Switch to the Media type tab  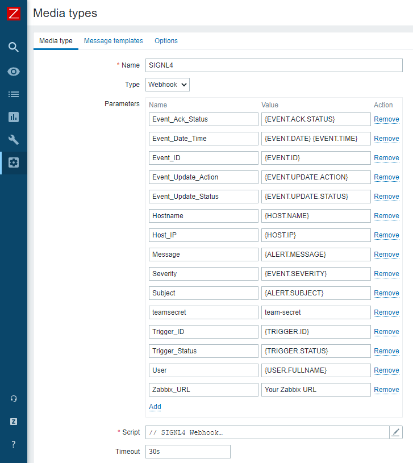tap(56, 41)
